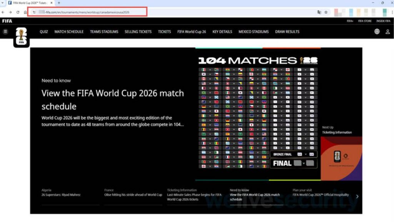The height and width of the screenshot is (222, 394).
Task: Click the hero description text about 48 teams
Action: click(113, 121)
